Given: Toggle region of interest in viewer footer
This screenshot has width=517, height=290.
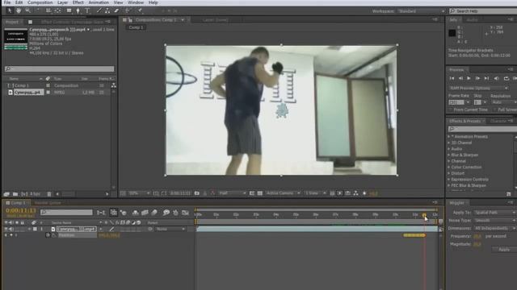Looking at the screenshot, I should (x=252, y=193).
